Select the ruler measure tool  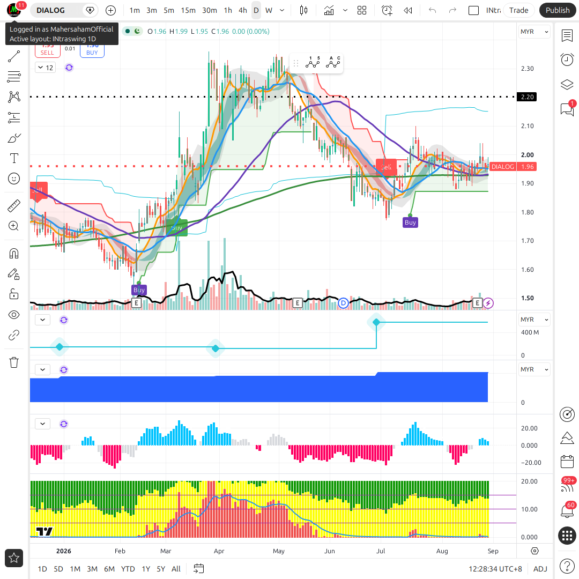coord(14,206)
